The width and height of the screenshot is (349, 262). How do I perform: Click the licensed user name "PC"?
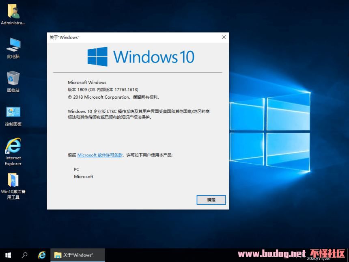(77, 169)
